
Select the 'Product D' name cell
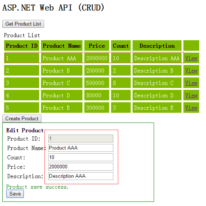tap(62, 95)
